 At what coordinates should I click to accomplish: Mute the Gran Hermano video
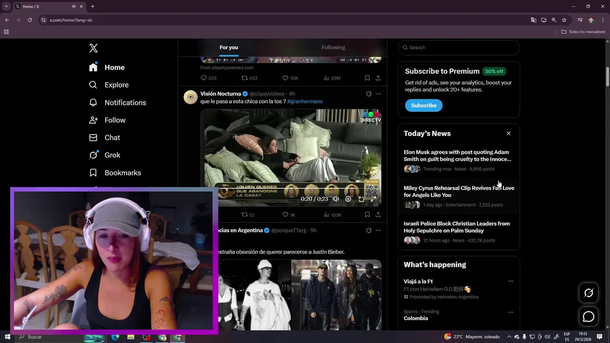click(336, 199)
